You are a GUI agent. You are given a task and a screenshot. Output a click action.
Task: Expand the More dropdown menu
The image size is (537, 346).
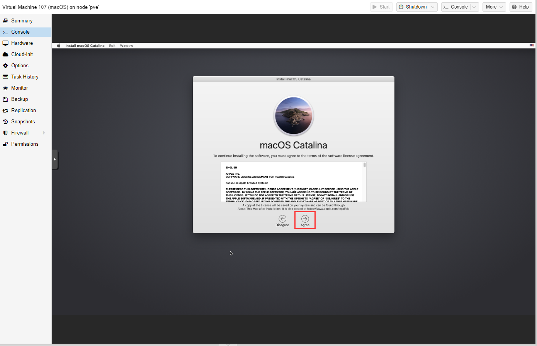(501, 7)
